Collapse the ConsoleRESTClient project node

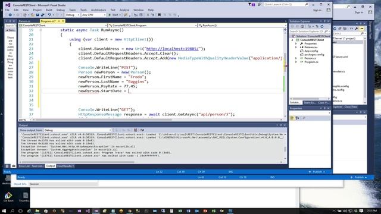292,40
